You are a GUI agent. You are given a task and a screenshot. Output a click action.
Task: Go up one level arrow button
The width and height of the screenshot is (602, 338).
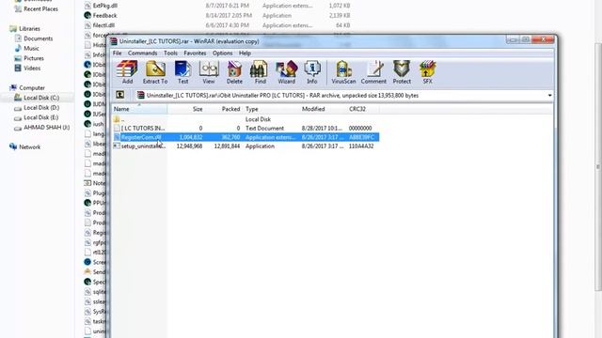click(120, 95)
